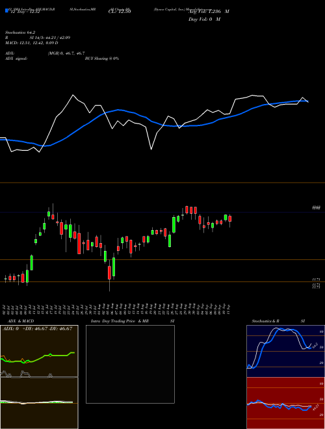
Task: Open the blue Stochastics mini chart
Action: pyautogui.click(x=285, y=351)
